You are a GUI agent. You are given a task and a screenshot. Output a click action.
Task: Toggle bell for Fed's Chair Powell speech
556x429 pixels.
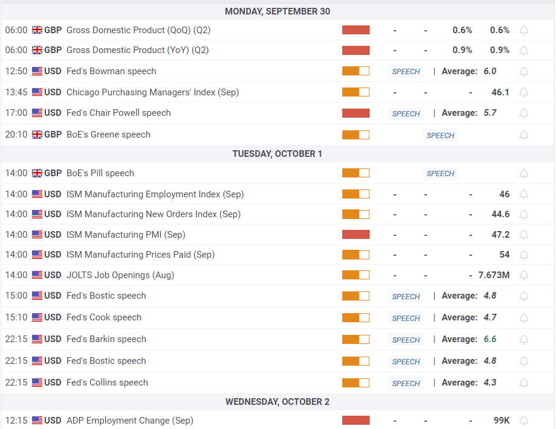point(524,113)
